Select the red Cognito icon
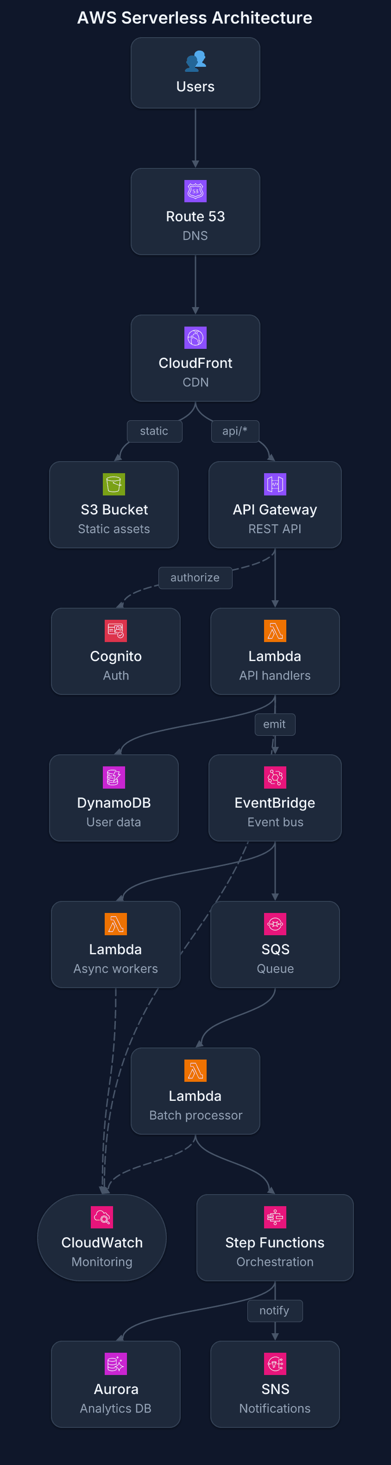This screenshot has height=1465, width=391. [x=116, y=631]
